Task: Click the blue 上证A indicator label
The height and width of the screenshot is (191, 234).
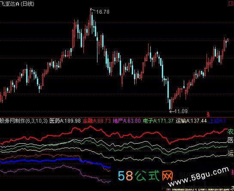Action: tap(218, 121)
